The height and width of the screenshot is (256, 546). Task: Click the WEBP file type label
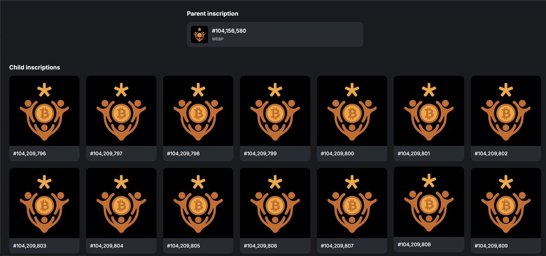(218, 39)
